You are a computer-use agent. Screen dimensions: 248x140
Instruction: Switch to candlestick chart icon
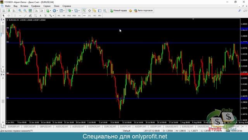9,10
